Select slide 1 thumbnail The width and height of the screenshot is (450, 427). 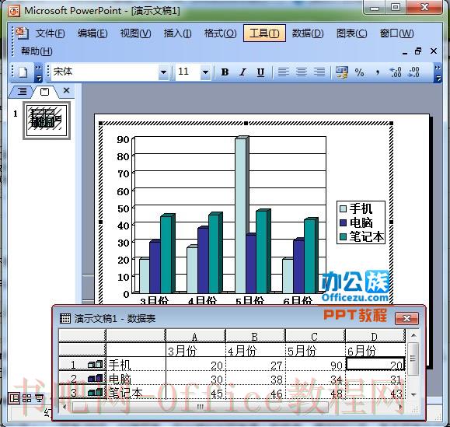(47, 121)
